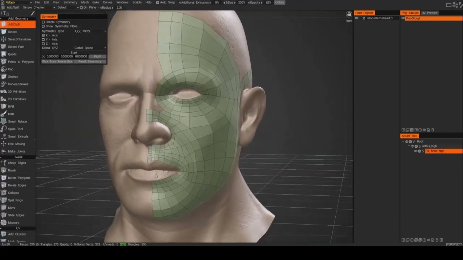The width and height of the screenshot is (463, 260).
Task: Activate the Points to Polygons tool
Action: coord(18,62)
